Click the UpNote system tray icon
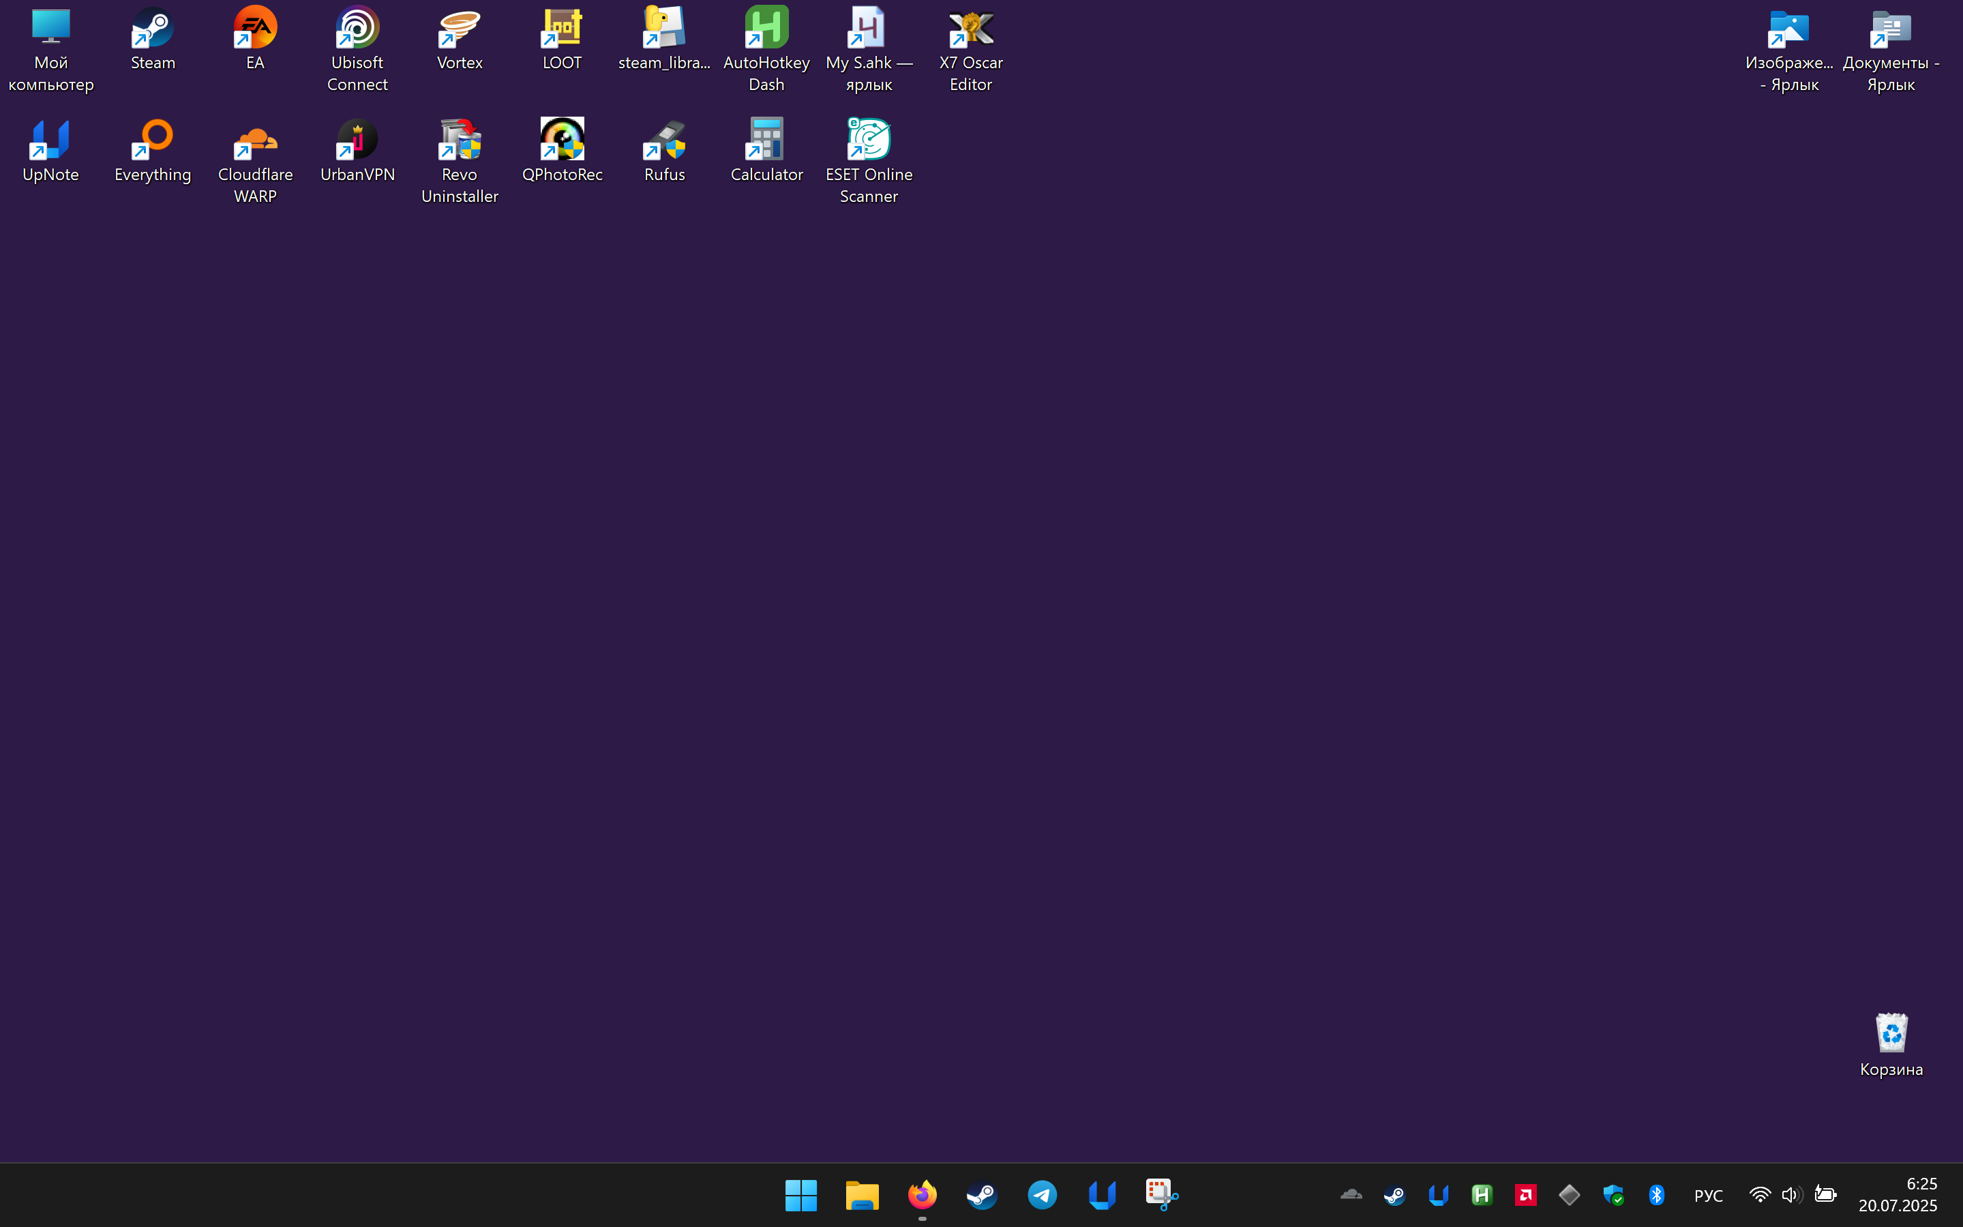The image size is (1963, 1227). [1439, 1194]
